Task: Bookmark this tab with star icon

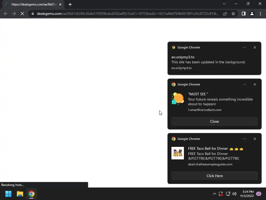Action: (233, 14)
